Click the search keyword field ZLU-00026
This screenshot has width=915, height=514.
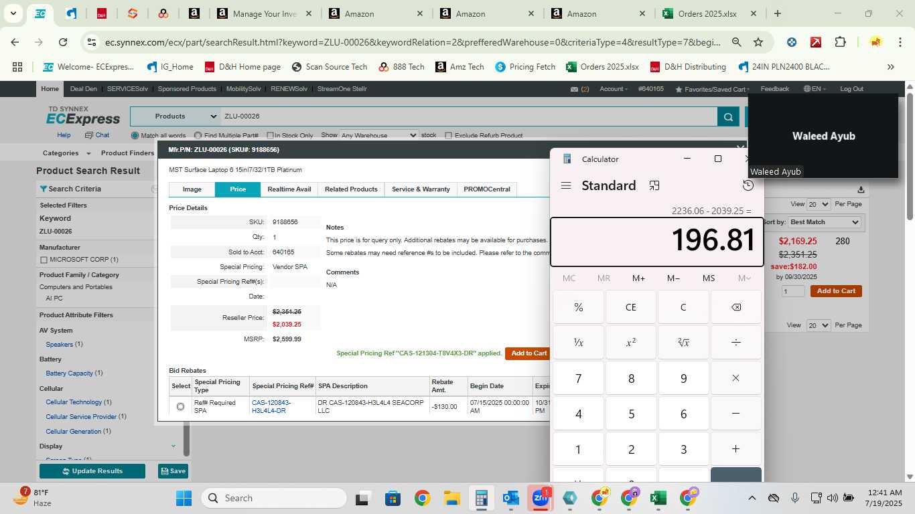tap(469, 116)
